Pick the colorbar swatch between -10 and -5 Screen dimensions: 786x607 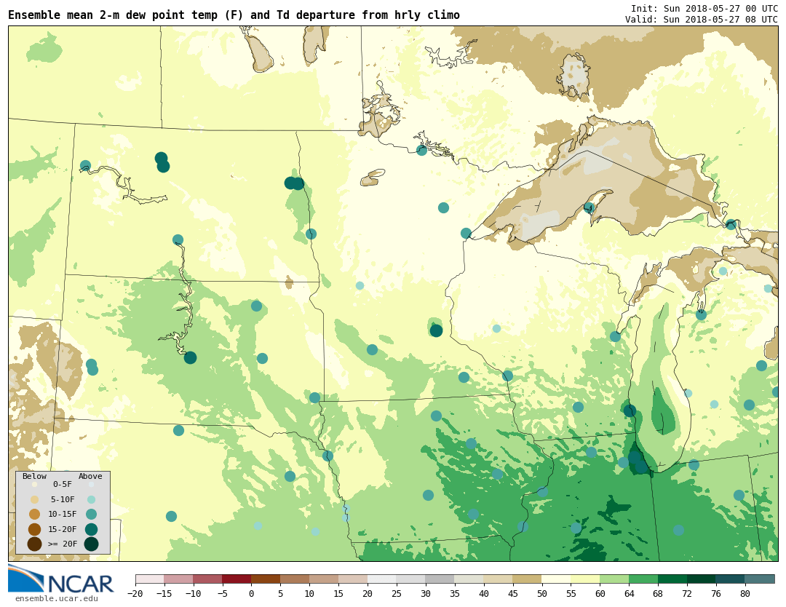pyautogui.click(x=208, y=579)
